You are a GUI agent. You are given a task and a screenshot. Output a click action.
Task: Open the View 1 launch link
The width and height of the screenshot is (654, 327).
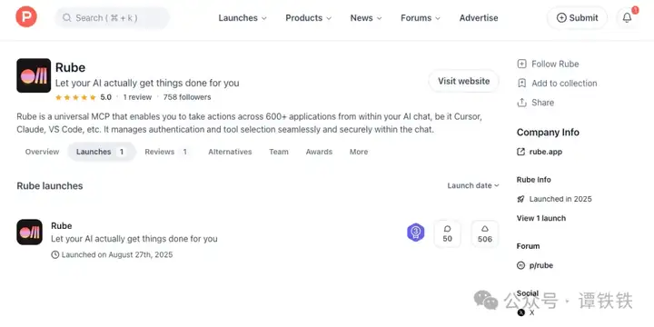[541, 218]
